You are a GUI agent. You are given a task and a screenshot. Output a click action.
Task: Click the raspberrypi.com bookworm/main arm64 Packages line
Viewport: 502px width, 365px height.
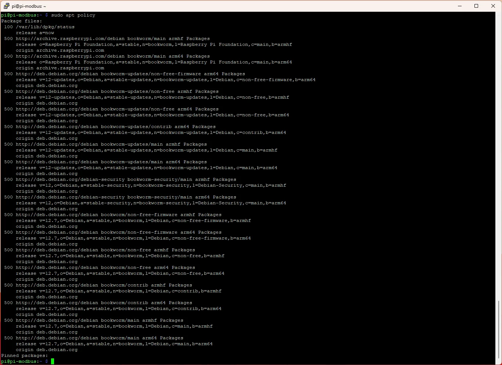tap(107, 56)
